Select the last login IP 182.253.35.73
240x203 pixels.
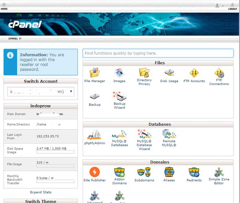[x=48, y=136]
